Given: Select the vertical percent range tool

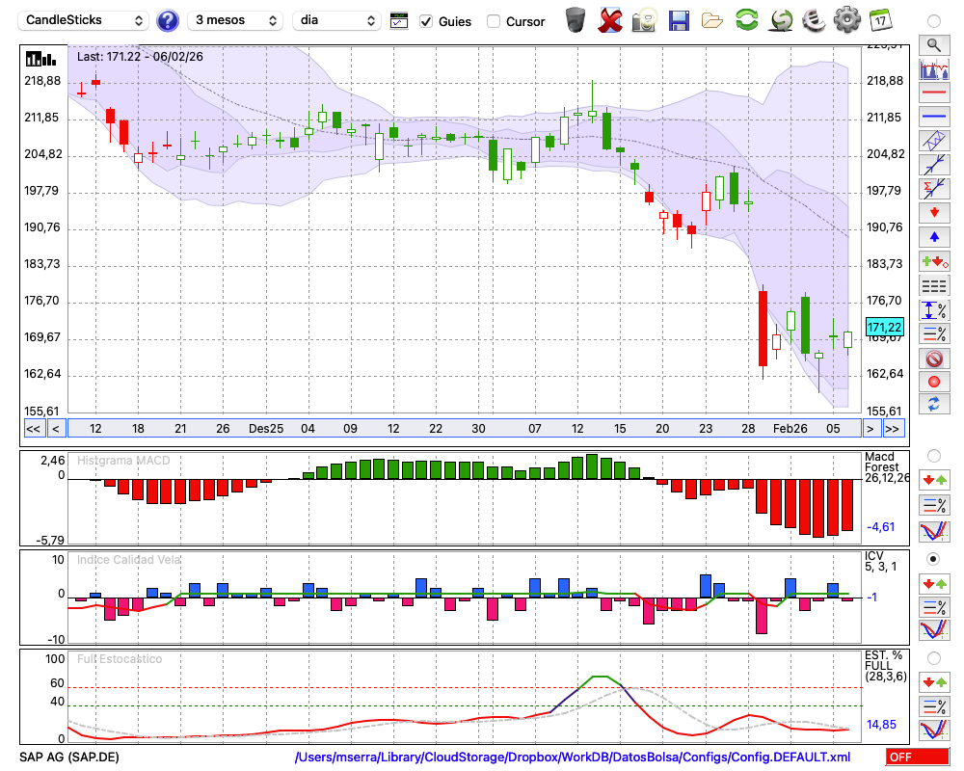Looking at the screenshot, I should coord(934,309).
